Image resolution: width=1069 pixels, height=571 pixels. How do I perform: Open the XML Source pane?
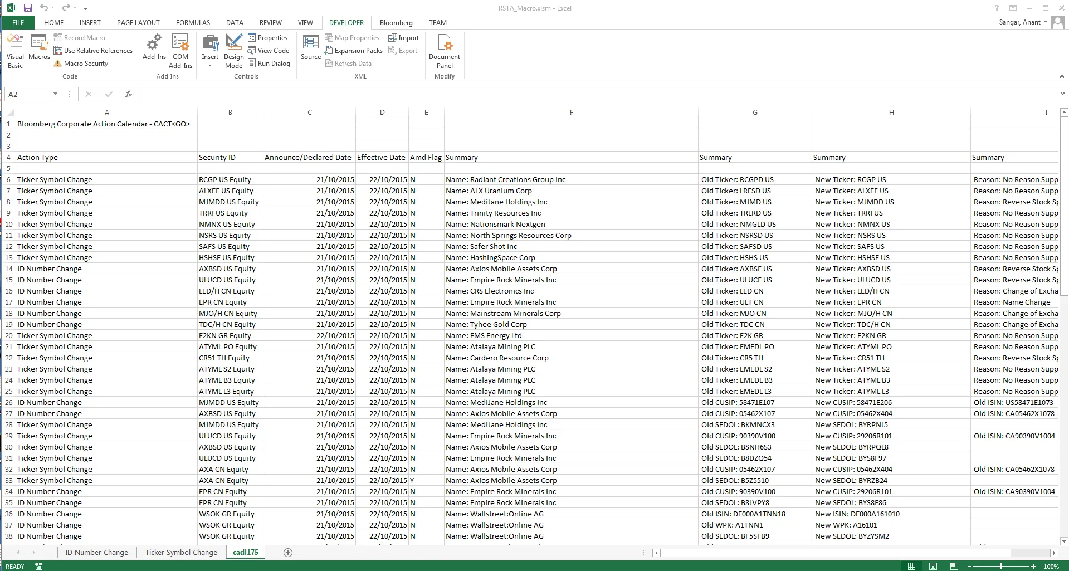coord(310,47)
